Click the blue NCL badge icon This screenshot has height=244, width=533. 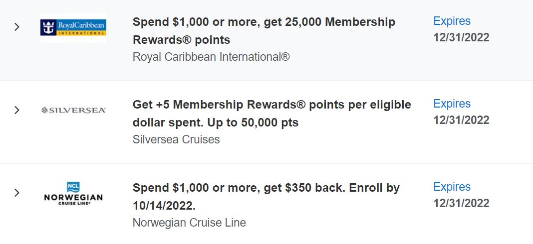point(73,187)
